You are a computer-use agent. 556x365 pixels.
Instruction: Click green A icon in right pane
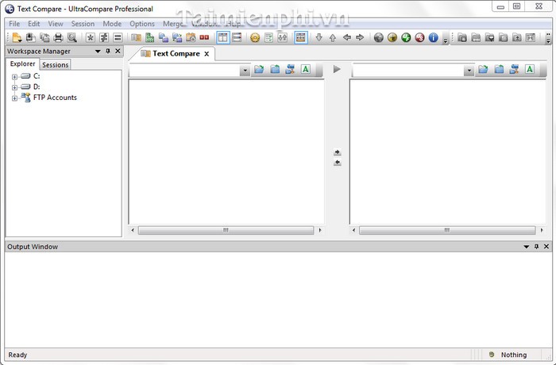click(530, 70)
